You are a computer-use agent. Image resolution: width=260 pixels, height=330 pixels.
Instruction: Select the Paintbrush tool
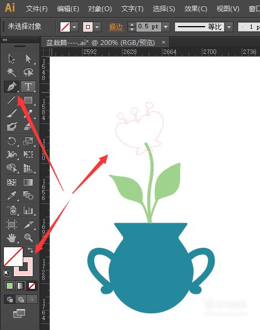[x=12, y=113]
